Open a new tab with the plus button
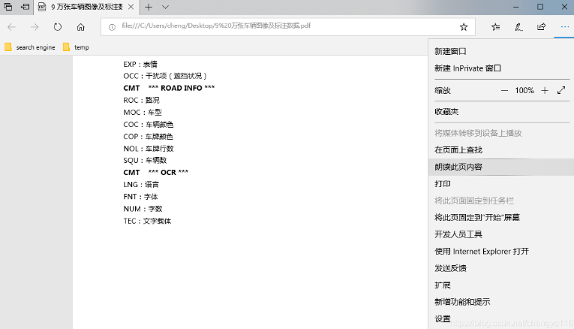 pyautogui.click(x=149, y=7)
